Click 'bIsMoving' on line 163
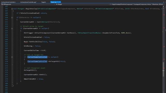Image resolution: width=166 pixels, height=93 pixels. [28, 46]
